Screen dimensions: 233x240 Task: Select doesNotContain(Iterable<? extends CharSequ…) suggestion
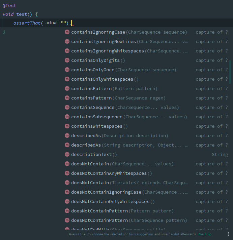[x=146, y=183]
